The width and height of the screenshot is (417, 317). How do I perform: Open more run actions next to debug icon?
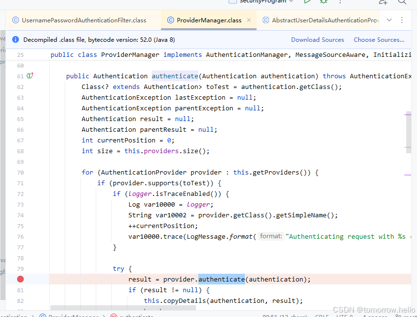point(340,1)
